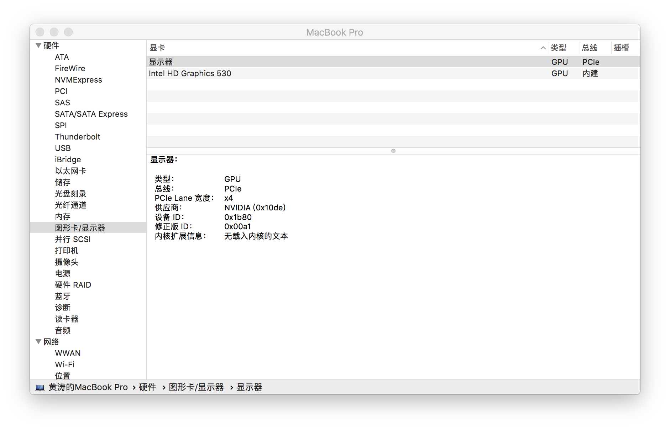Collapse the 硬件 section triangle
The width and height of the screenshot is (670, 430).
[x=38, y=45]
